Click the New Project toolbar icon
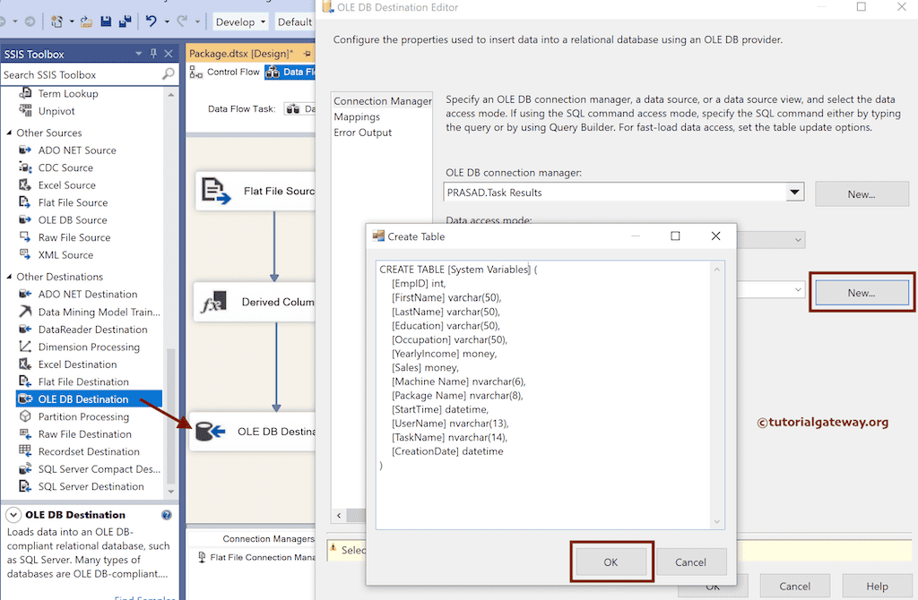 (x=56, y=21)
